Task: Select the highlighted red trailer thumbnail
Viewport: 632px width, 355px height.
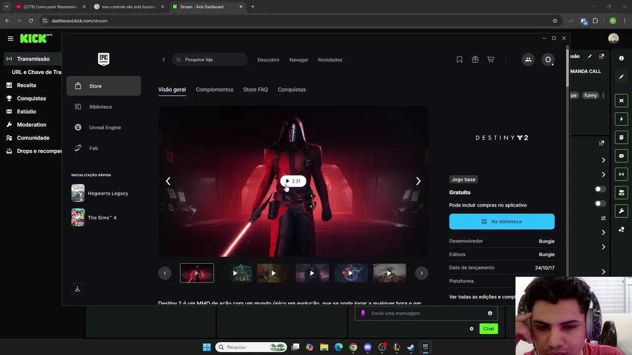Action: (x=197, y=273)
